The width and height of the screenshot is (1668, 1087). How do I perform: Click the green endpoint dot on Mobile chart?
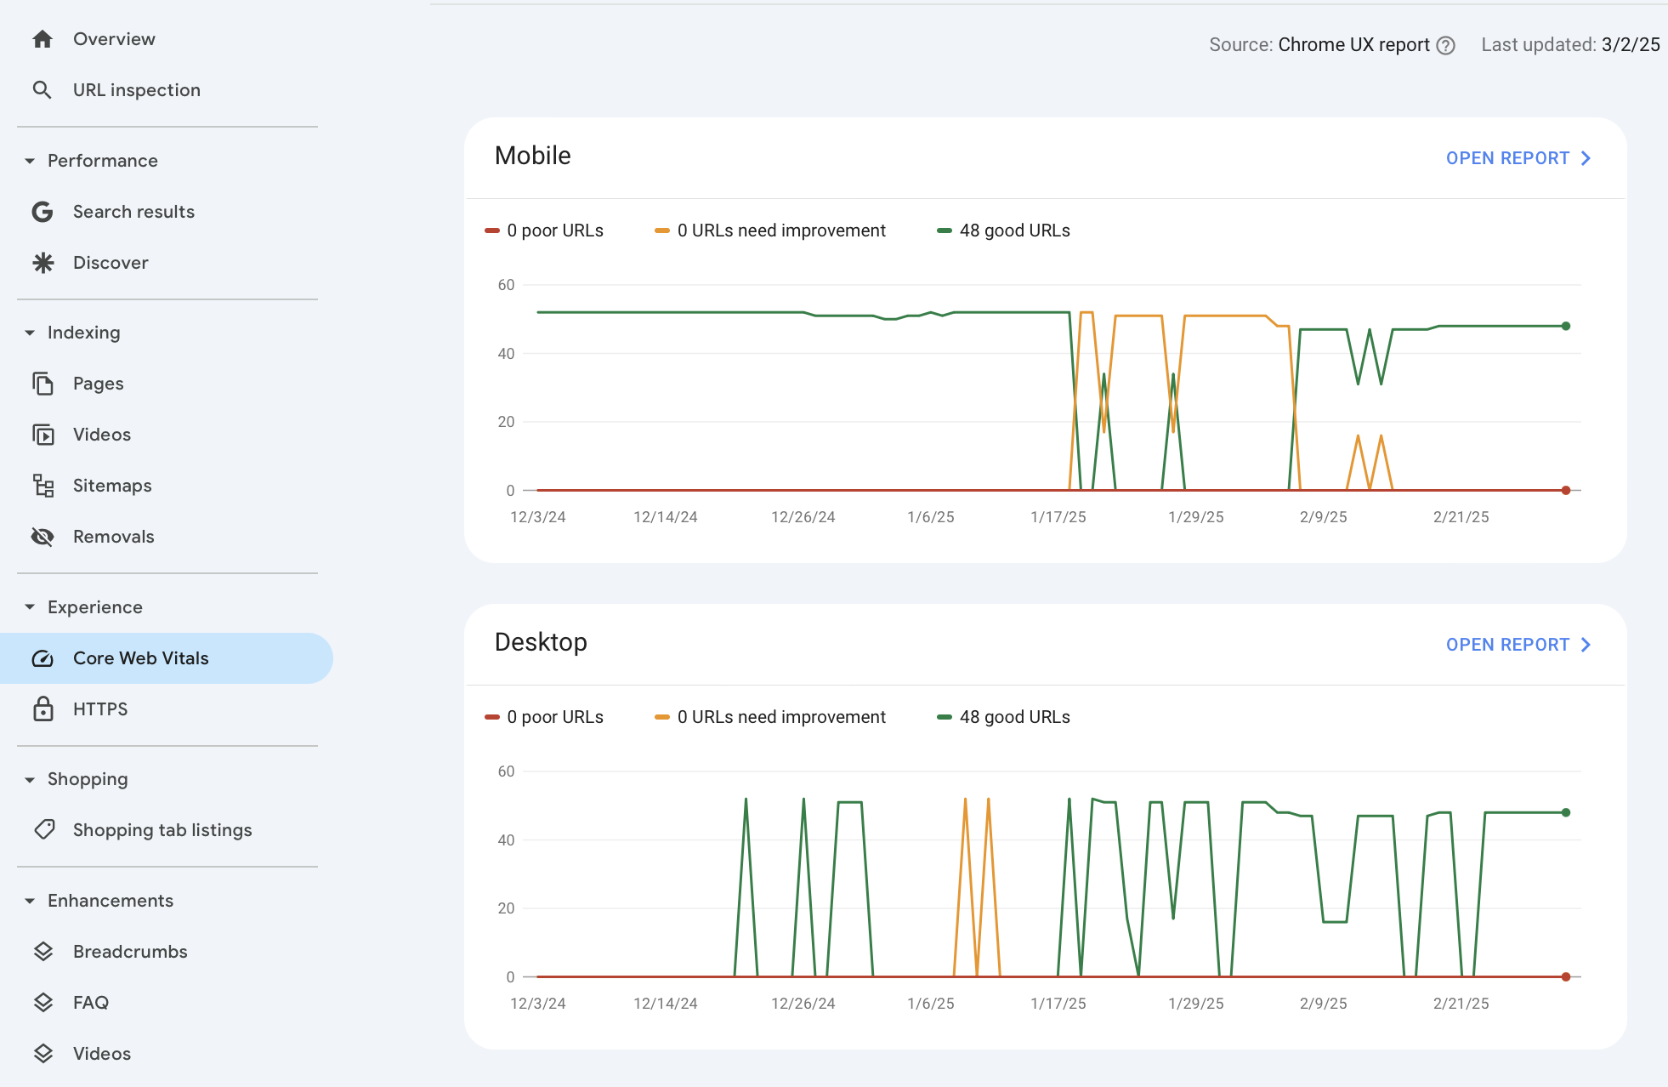(1564, 324)
